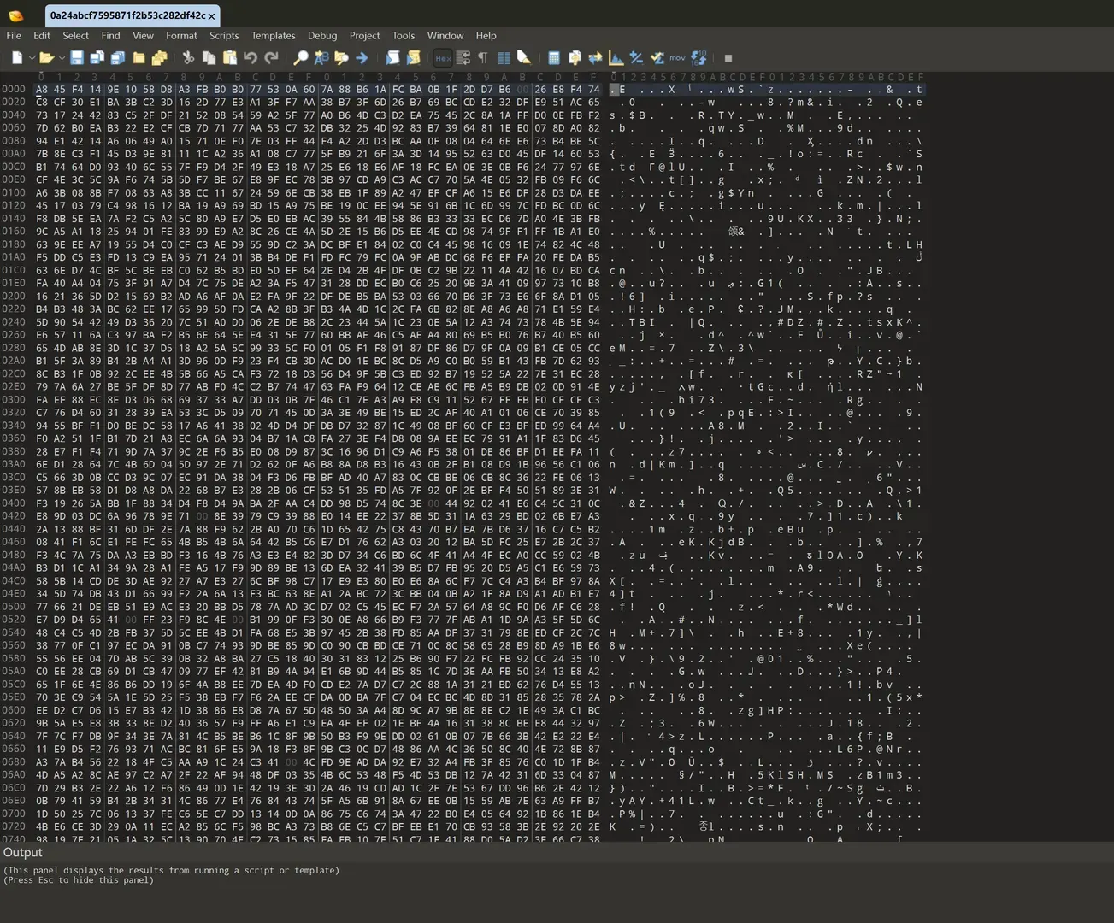
Task: Click the Run Script icon
Action: [x=392, y=58]
